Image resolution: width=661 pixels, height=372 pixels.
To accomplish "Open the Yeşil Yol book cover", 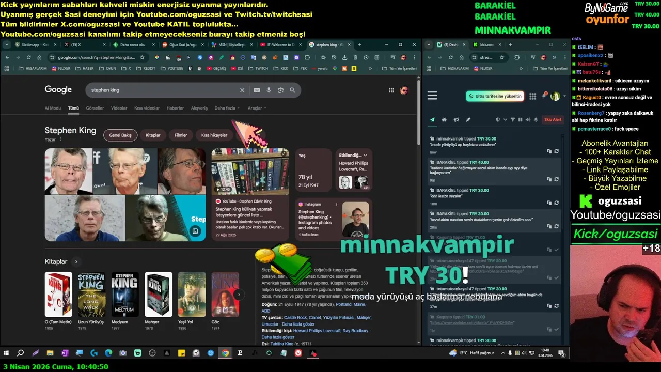I will [192, 295].
